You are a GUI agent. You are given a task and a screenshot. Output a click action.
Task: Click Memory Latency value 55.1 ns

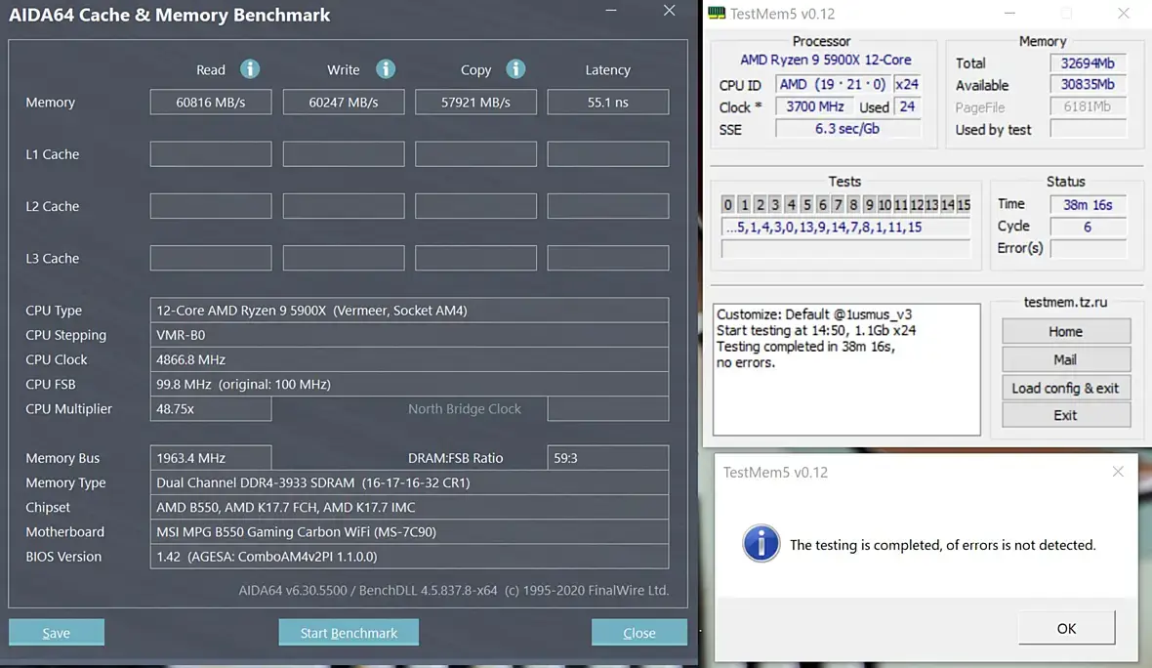tap(608, 103)
